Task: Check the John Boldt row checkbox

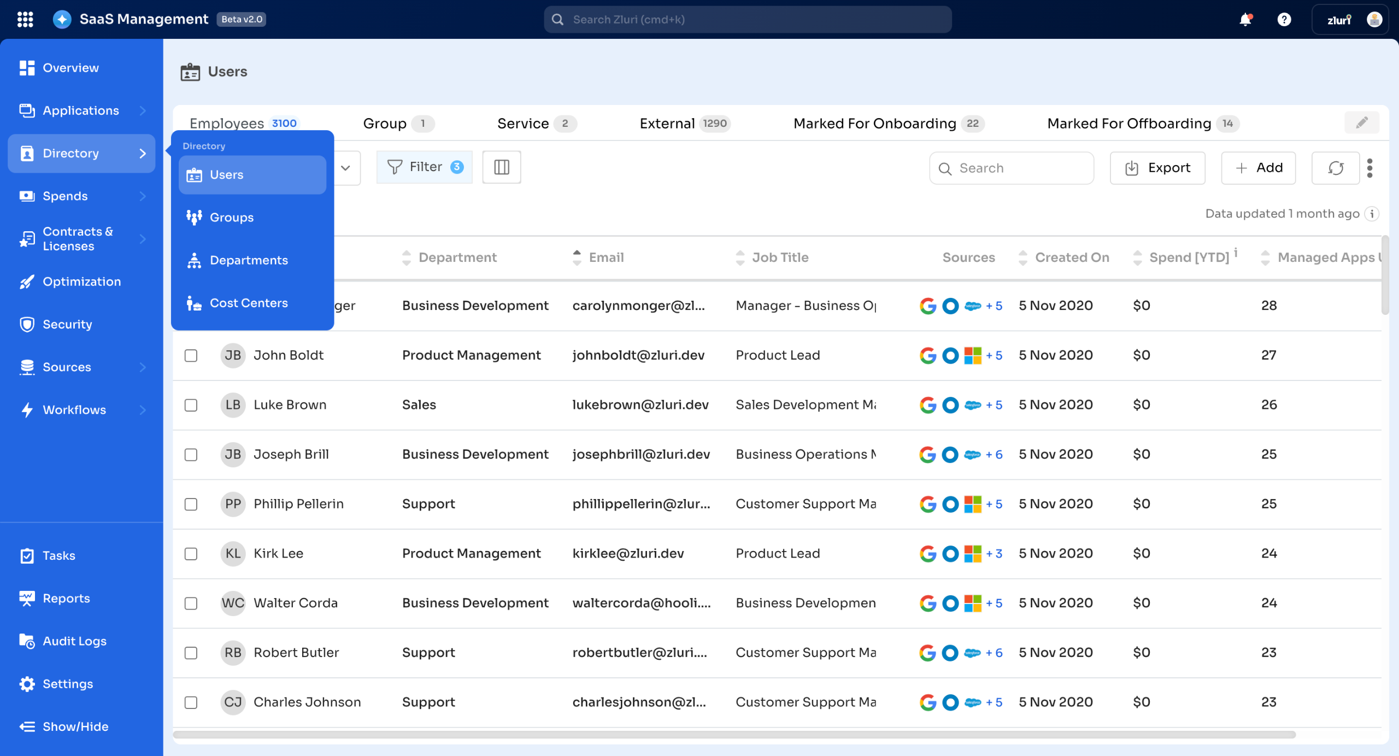Action: click(x=191, y=356)
